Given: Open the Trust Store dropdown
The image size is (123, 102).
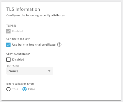Looking at the screenshot, I should point(30,71).
